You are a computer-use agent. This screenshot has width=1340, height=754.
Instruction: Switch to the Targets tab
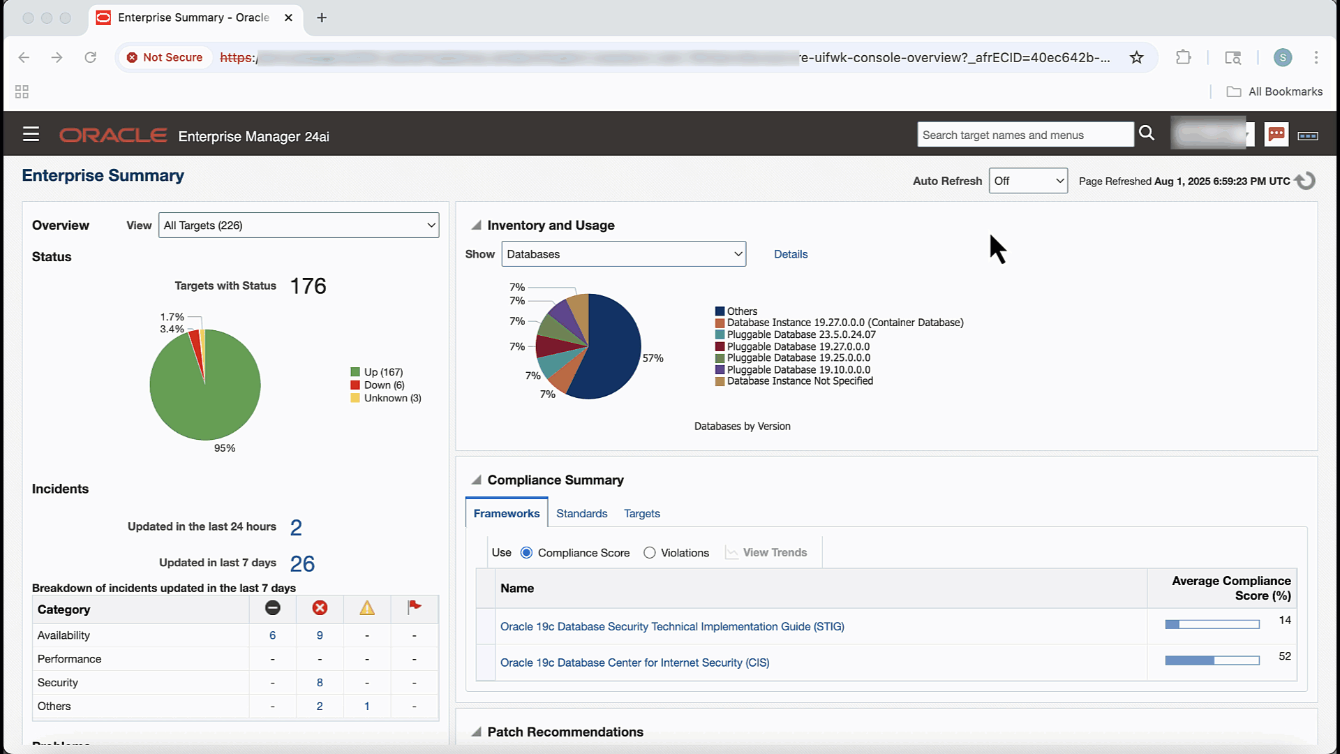641,514
